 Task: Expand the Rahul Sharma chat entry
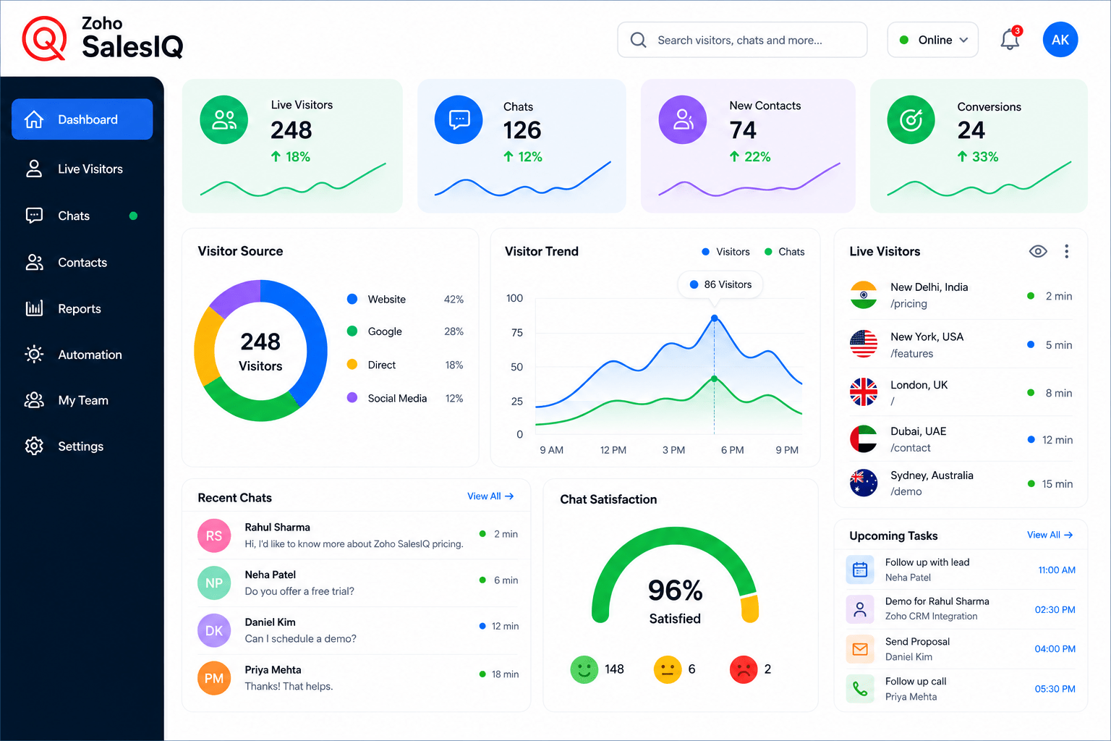pos(357,535)
